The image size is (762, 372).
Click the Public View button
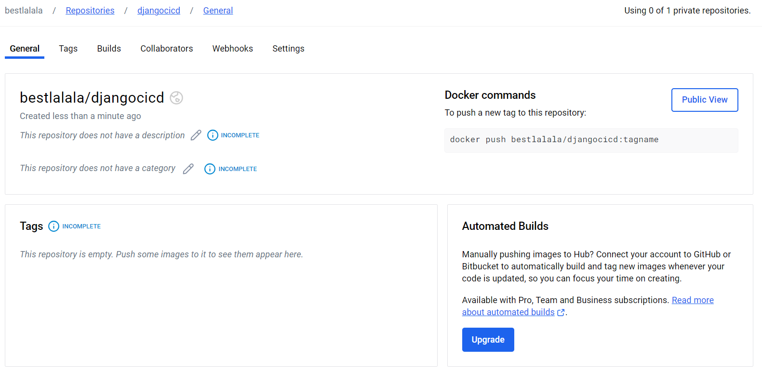tap(705, 100)
